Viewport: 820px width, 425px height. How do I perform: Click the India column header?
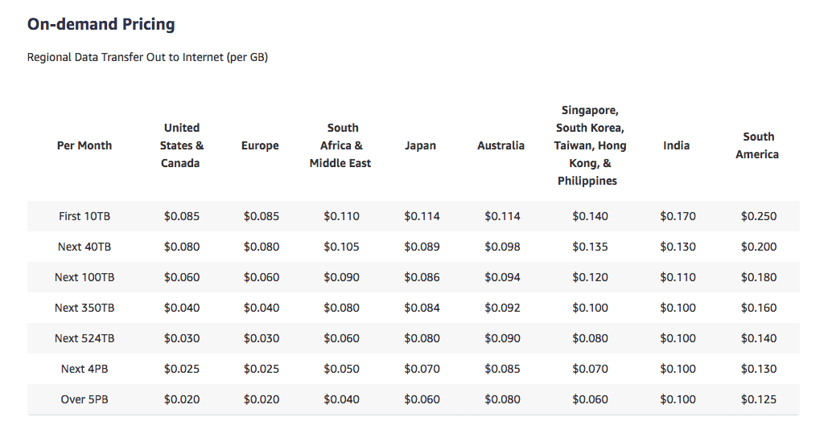tap(676, 145)
